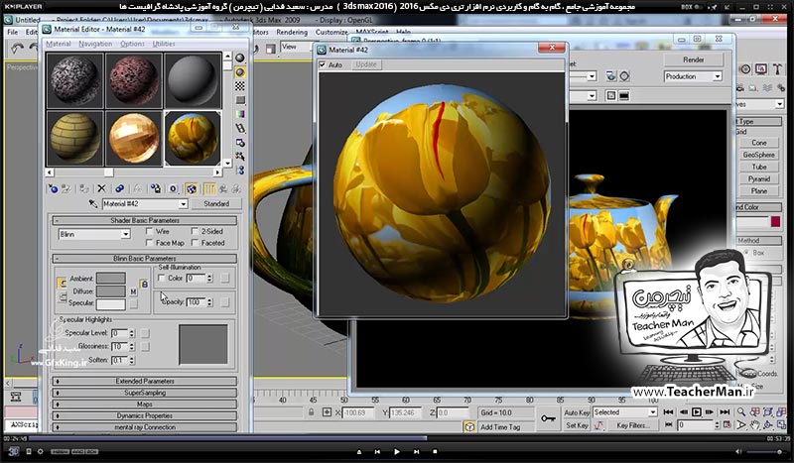Screen dimensions: 794x463
Task: Open the Customize menu
Action: (331, 32)
